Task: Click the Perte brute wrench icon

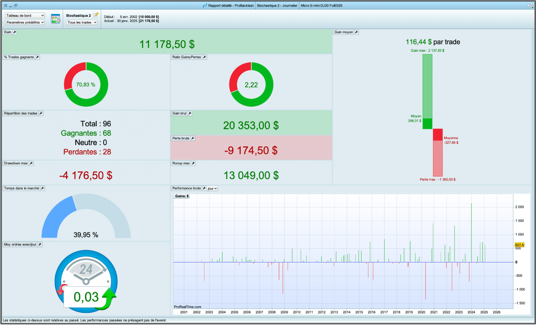Action: coord(193,138)
